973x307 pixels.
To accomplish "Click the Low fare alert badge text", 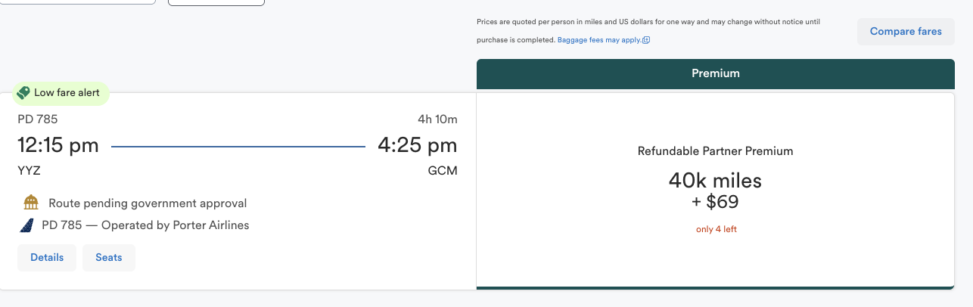I will (67, 93).
